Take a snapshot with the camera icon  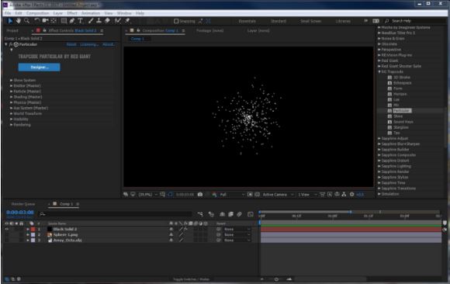point(200,195)
